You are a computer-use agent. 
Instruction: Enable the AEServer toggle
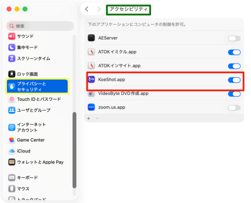pyautogui.click(x=234, y=39)
